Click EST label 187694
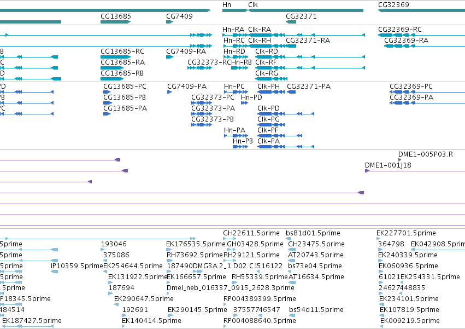This screenshot has width=465, height=329. tap(121, 288)
